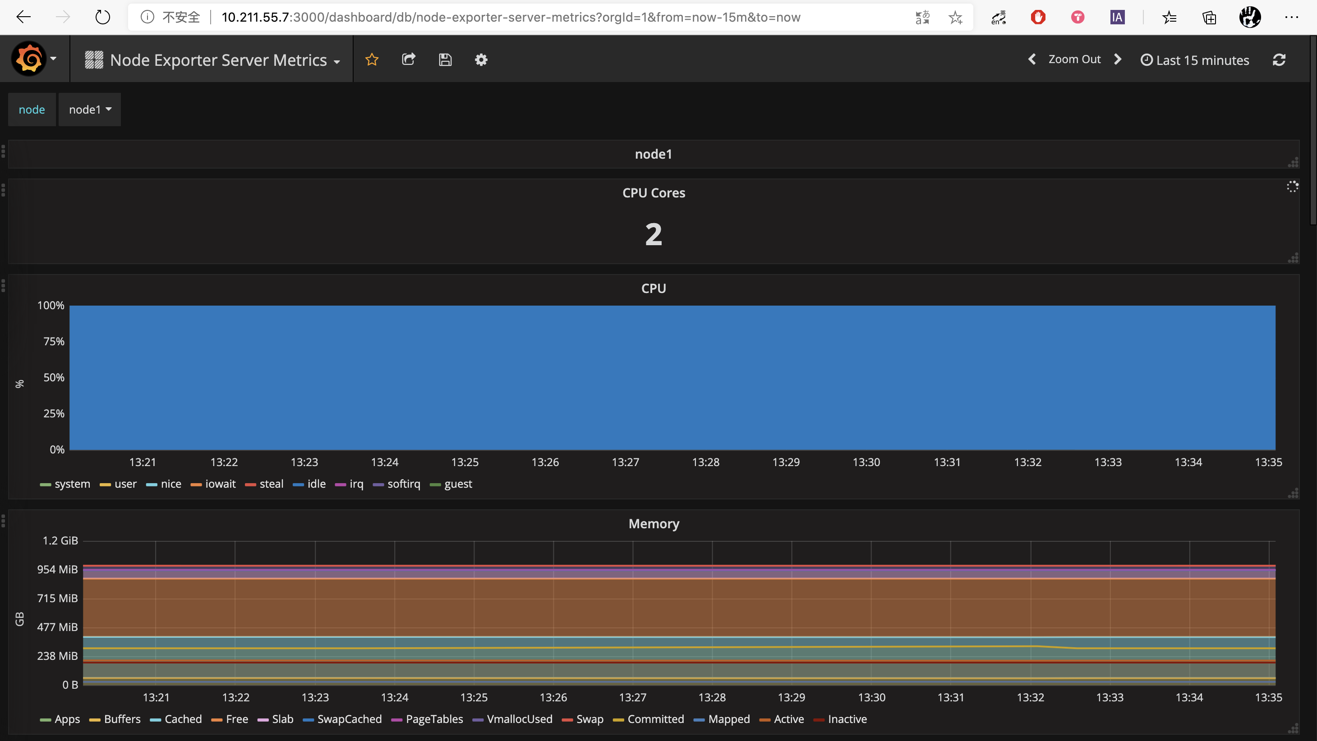Click the share dashboard icon

point(409,59)
